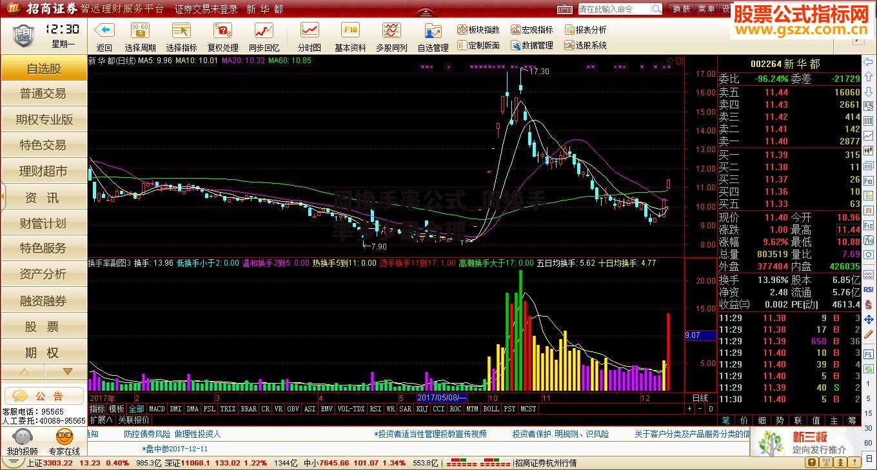This screenshot has width=877, height=470.
Task: Select KDJ indicator tab
Action: coord(422,409)
